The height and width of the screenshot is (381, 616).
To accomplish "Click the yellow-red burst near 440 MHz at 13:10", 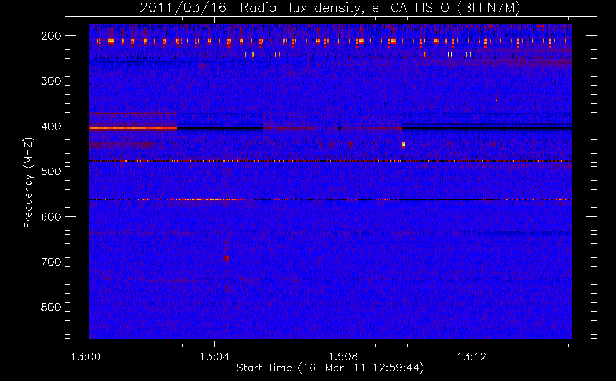I will point(404,145).
